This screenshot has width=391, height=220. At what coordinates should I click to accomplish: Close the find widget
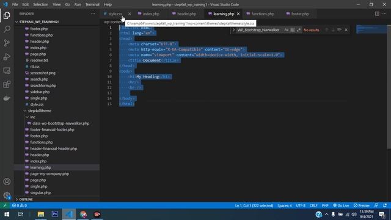346,30
